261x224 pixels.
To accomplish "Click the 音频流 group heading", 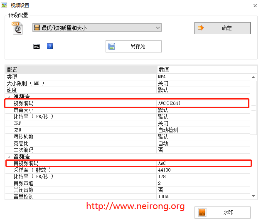I will point(22,157).
